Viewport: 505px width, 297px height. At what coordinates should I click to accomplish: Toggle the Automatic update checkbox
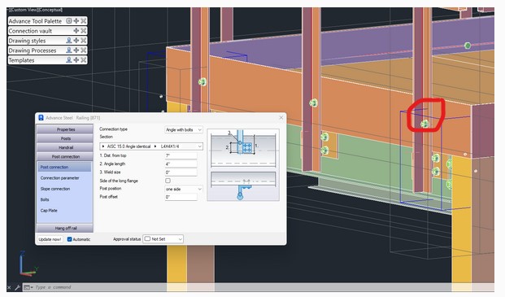[x=69, y=239]
